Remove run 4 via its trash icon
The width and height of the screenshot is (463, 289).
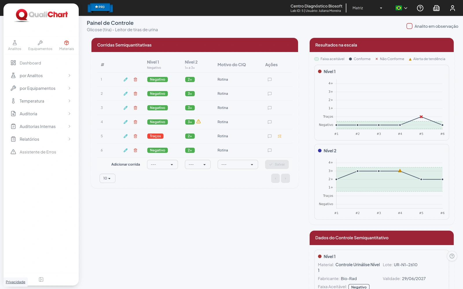(135, 122)
